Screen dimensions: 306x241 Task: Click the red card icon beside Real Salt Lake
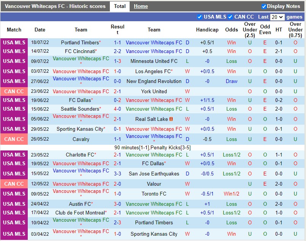tap(171, 119)
